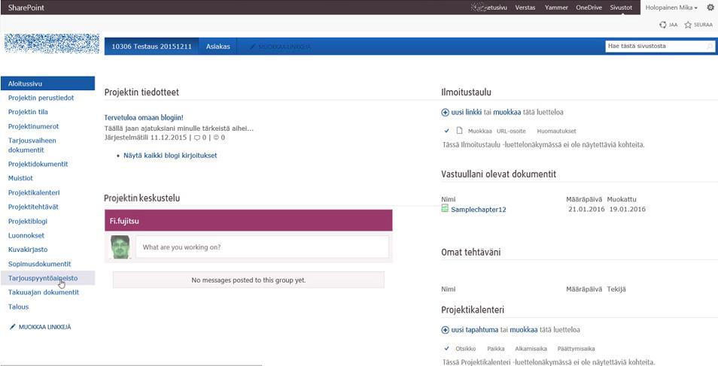Click Näytä kaikki blogi kirjoitukset link

point(170,156)
